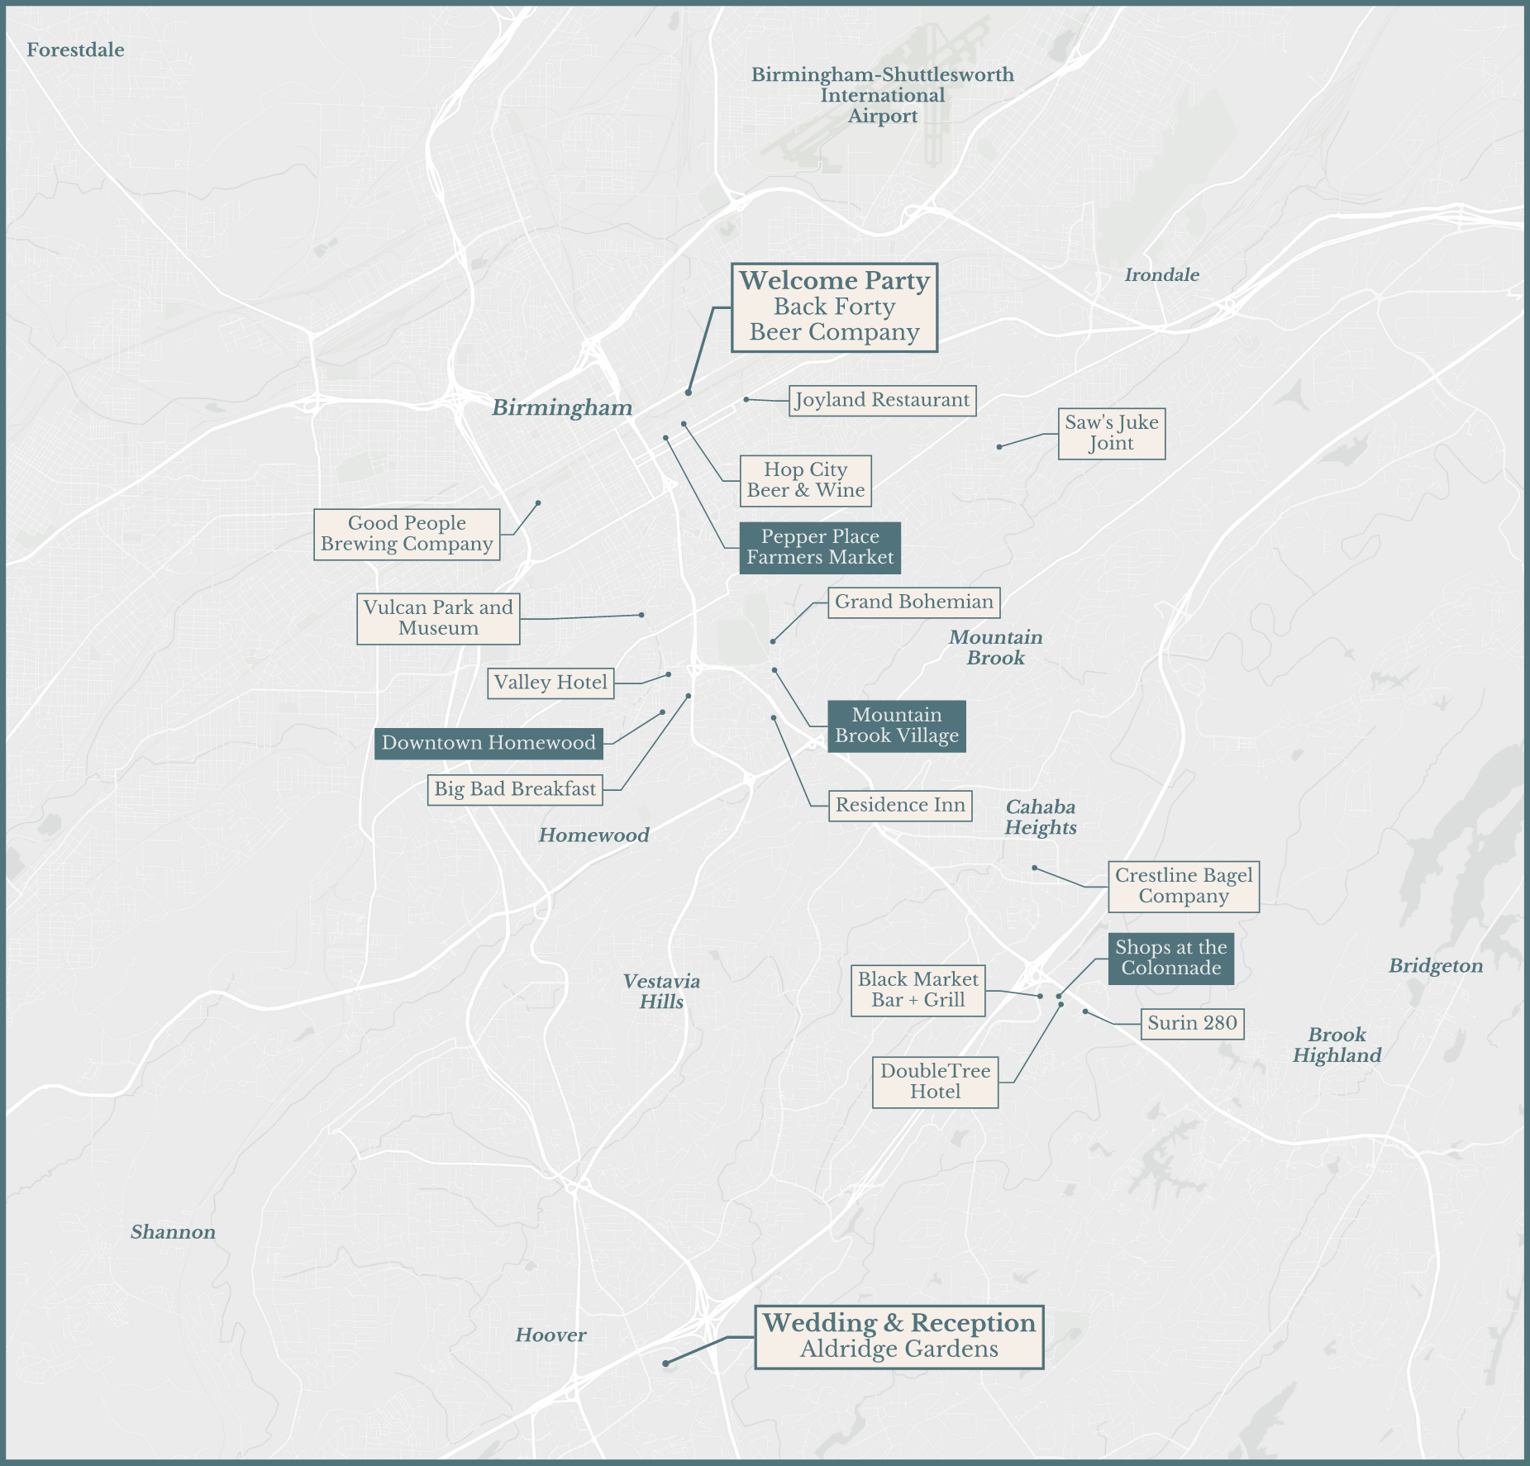Select the Crestline Bagel Company label

tap(1184, 886)
